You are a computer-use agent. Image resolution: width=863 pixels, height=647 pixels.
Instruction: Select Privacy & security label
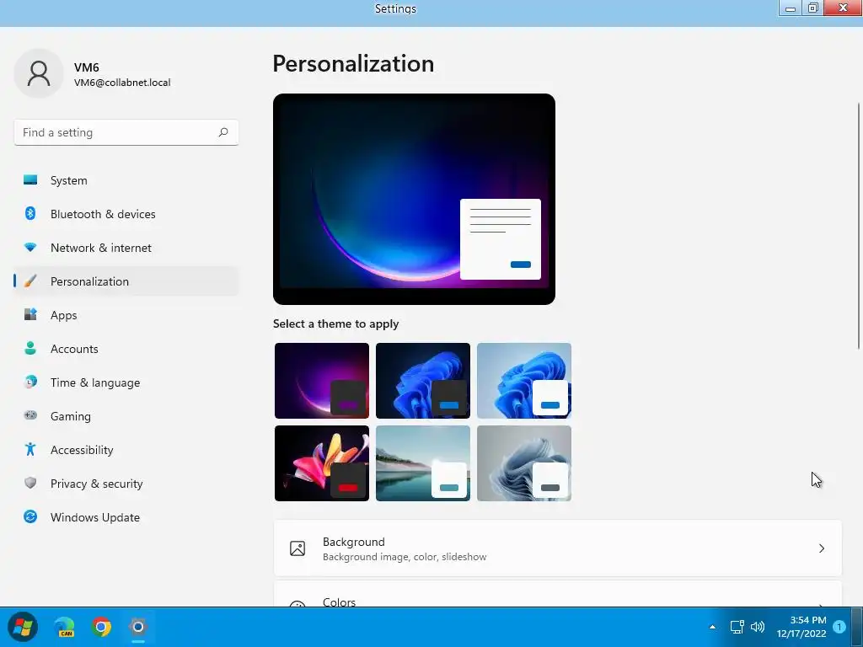coord(96,483)
